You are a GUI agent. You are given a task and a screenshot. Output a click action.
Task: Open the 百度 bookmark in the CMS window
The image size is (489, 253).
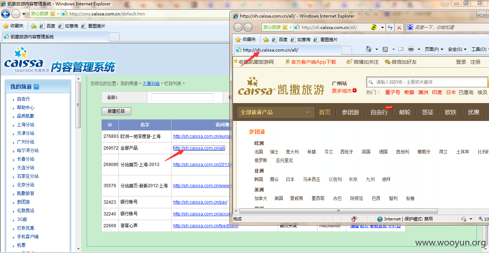tap(47, 26)
